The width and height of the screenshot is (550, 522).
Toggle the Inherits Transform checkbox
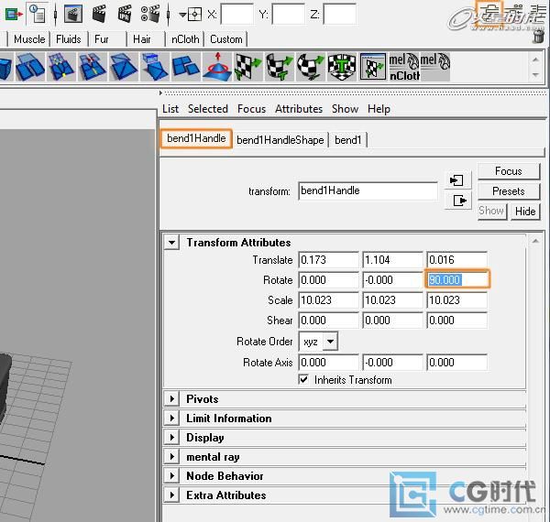tap(303, 379)
